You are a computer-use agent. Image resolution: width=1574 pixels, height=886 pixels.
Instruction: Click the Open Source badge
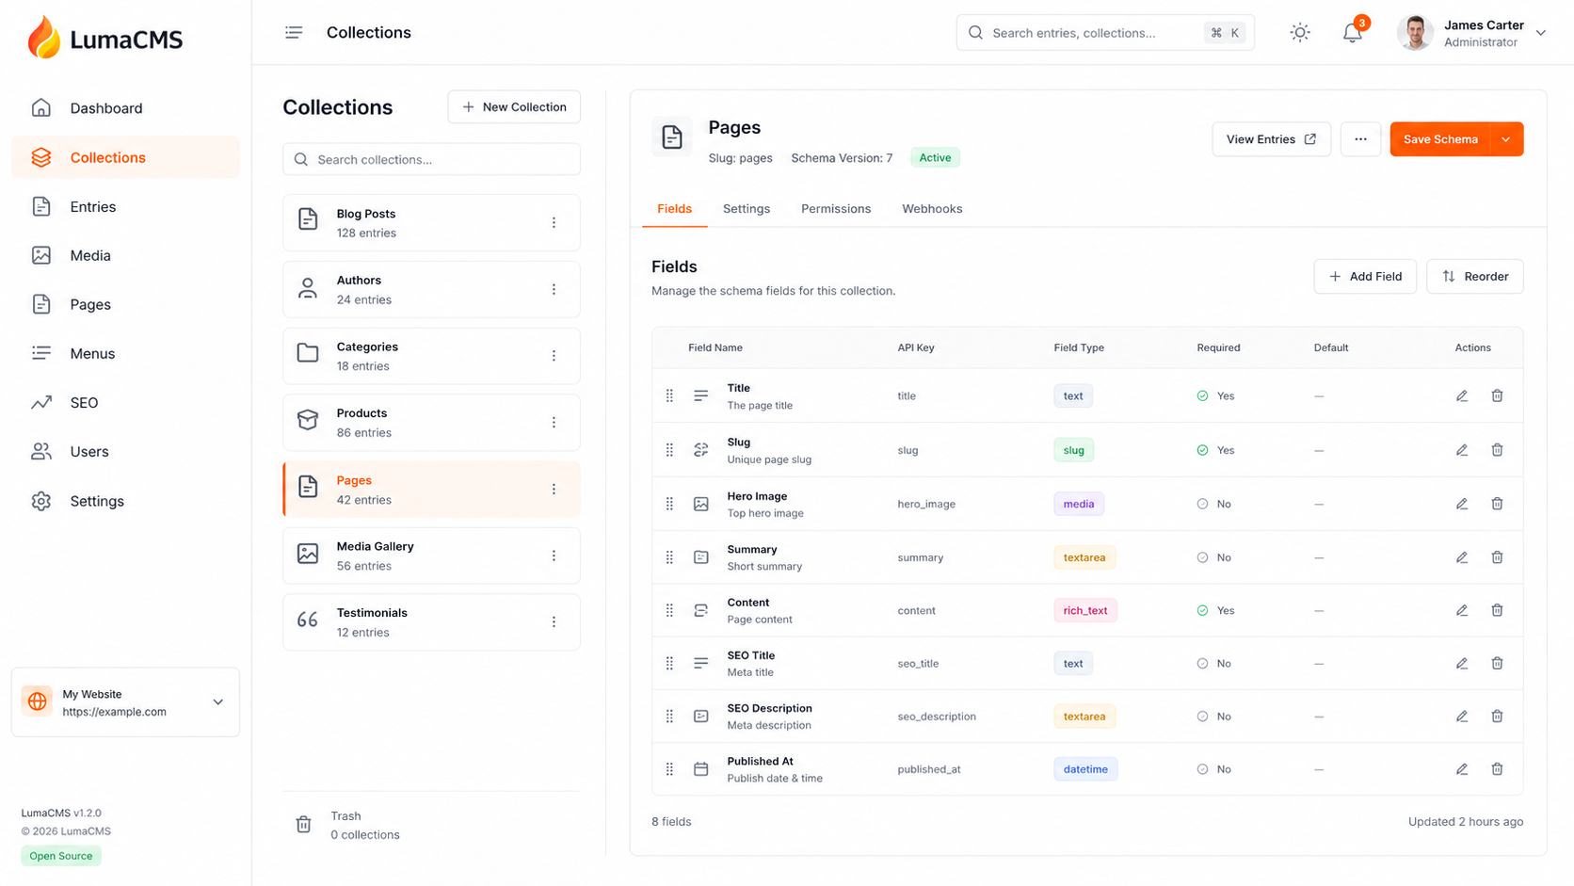(x=61, y=856)
